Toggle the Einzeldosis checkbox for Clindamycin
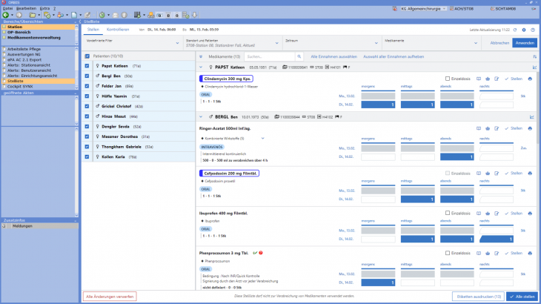The width and height of the screenshot is (541, 304). tap(447, 79)
